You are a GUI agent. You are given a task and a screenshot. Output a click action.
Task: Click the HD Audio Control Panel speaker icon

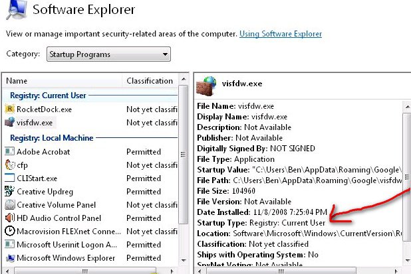tap(10, 218)
